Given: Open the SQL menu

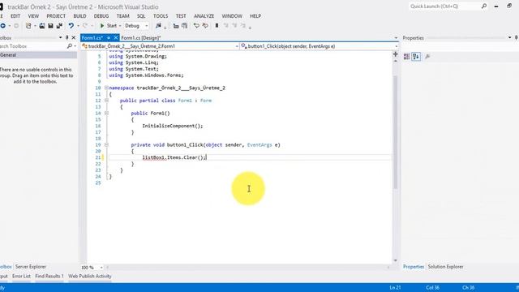Looking at the screenshot, I should (x=141, y=16).
